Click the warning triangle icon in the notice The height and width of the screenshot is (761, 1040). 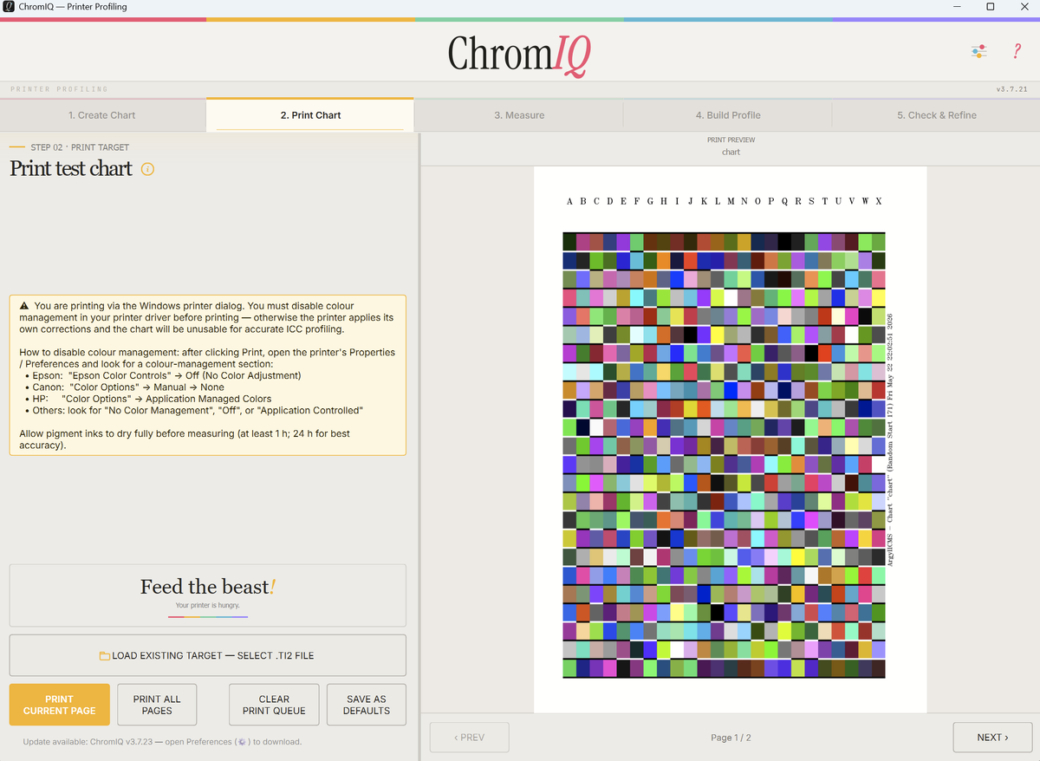pyautogui.click(x=24, y=306)
